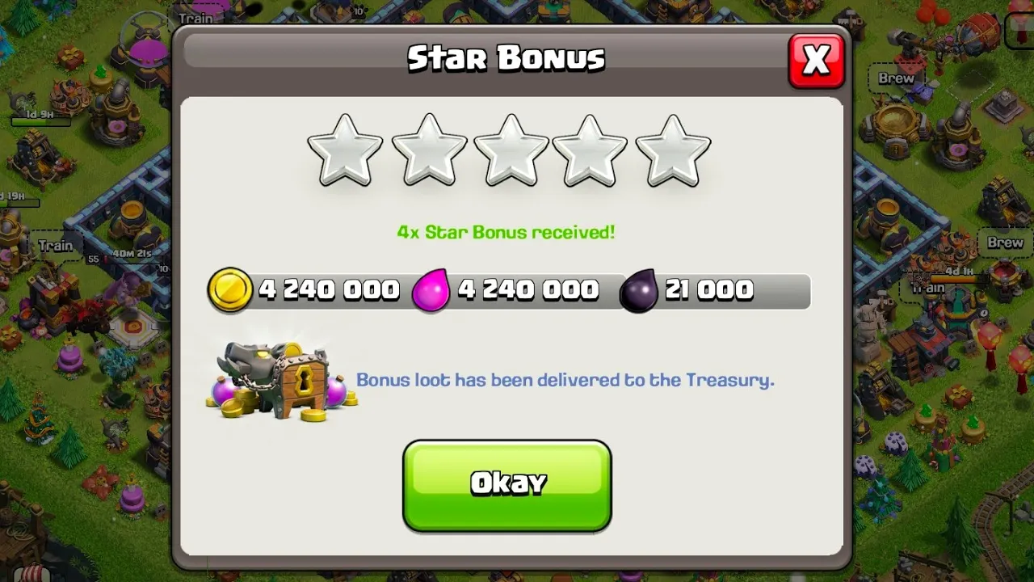The image size is (1034, 582).
Task: Tap the Brew label at right edge
Action: [x=1005, y=242]
